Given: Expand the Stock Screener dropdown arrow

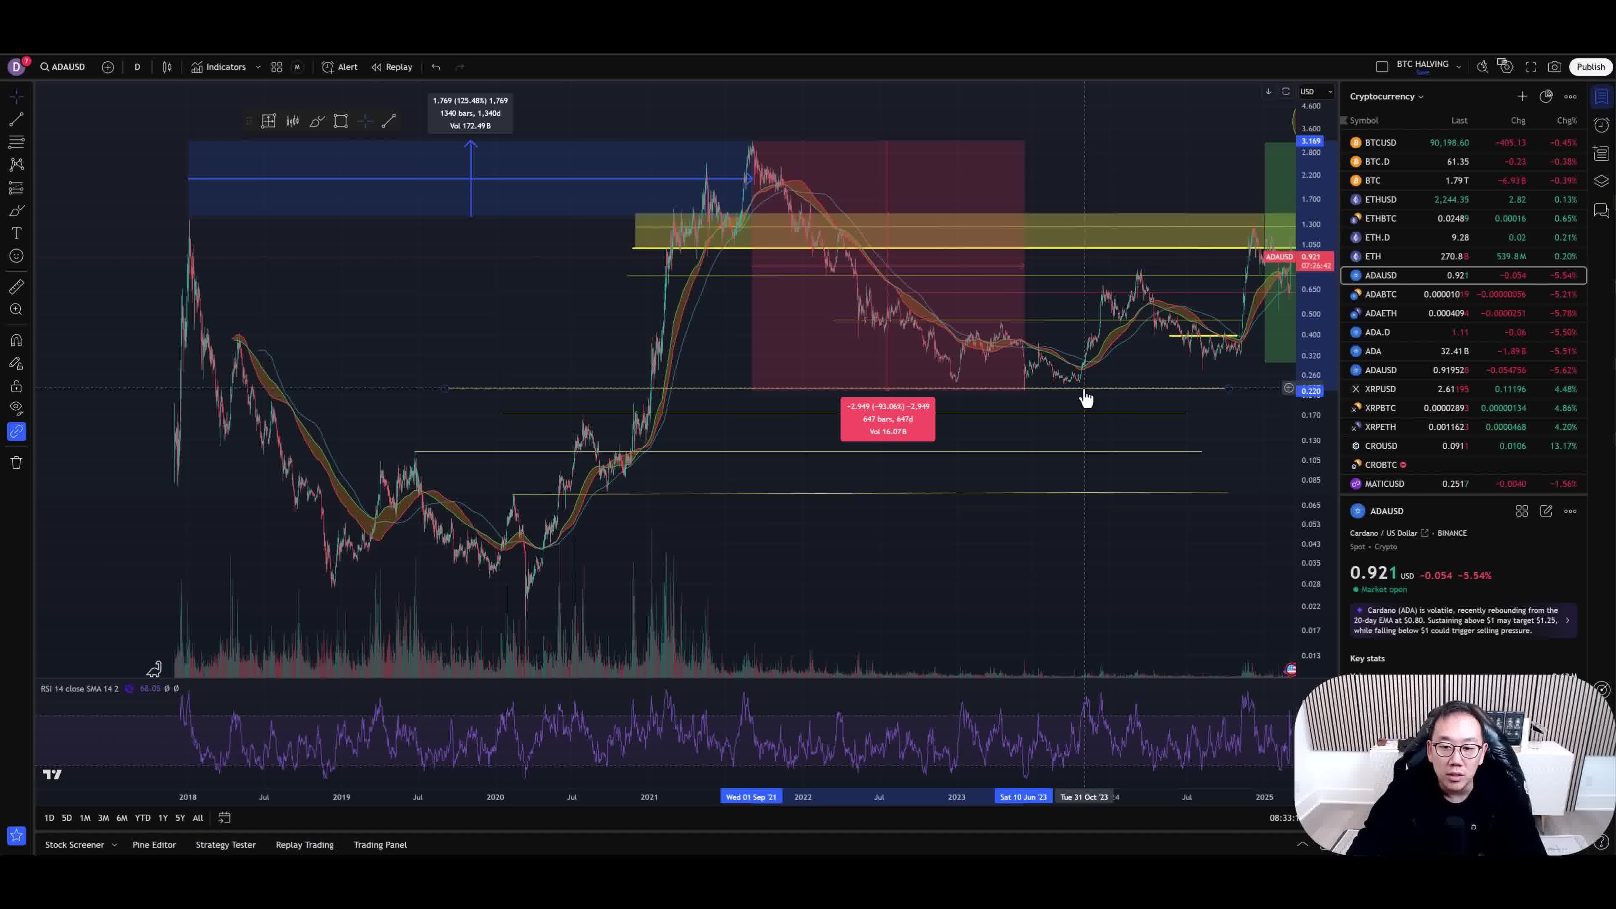Looking at the screenshot, I should click(x=114, y=845).
